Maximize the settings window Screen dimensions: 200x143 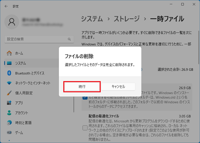tap(183, 4)
